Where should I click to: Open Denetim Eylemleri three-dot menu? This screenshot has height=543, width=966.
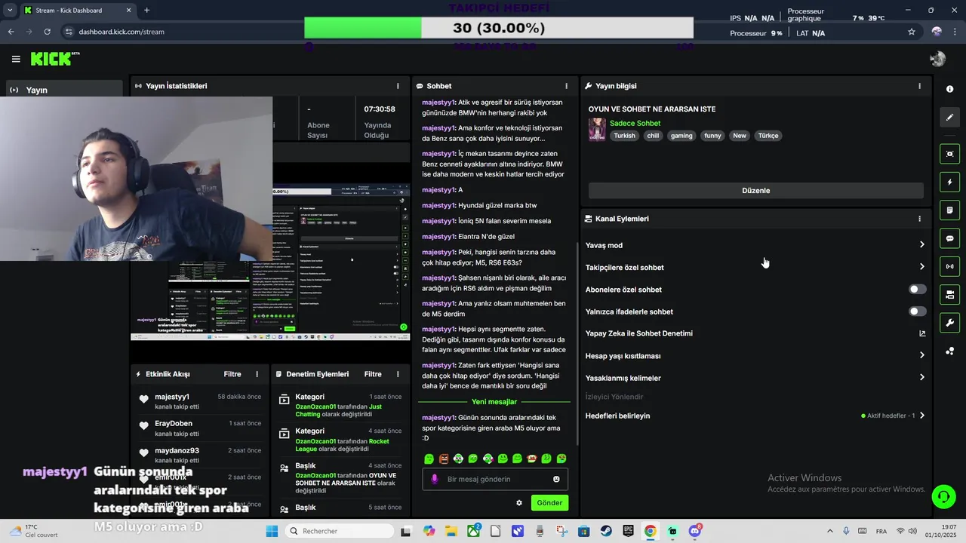pos(398,374)
